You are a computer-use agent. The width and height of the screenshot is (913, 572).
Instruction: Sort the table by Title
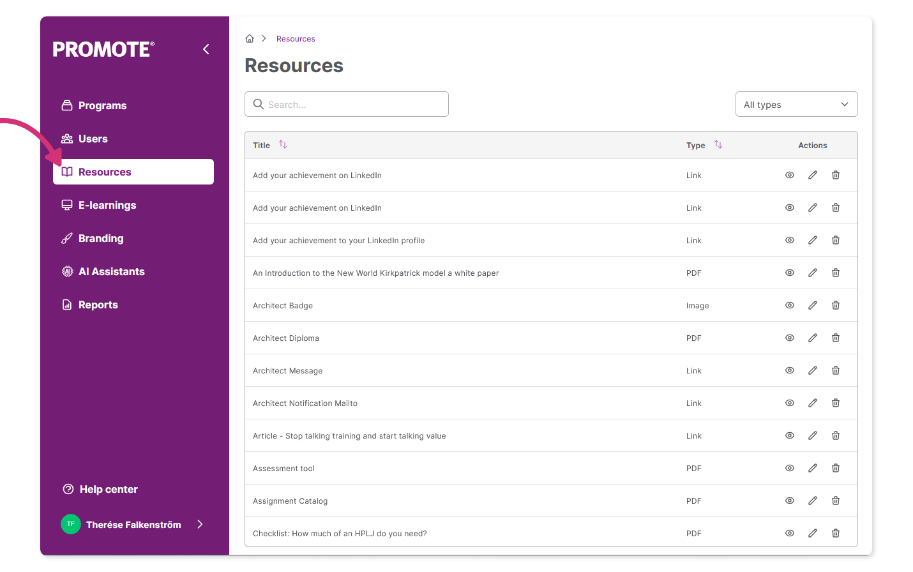(283, 145)
